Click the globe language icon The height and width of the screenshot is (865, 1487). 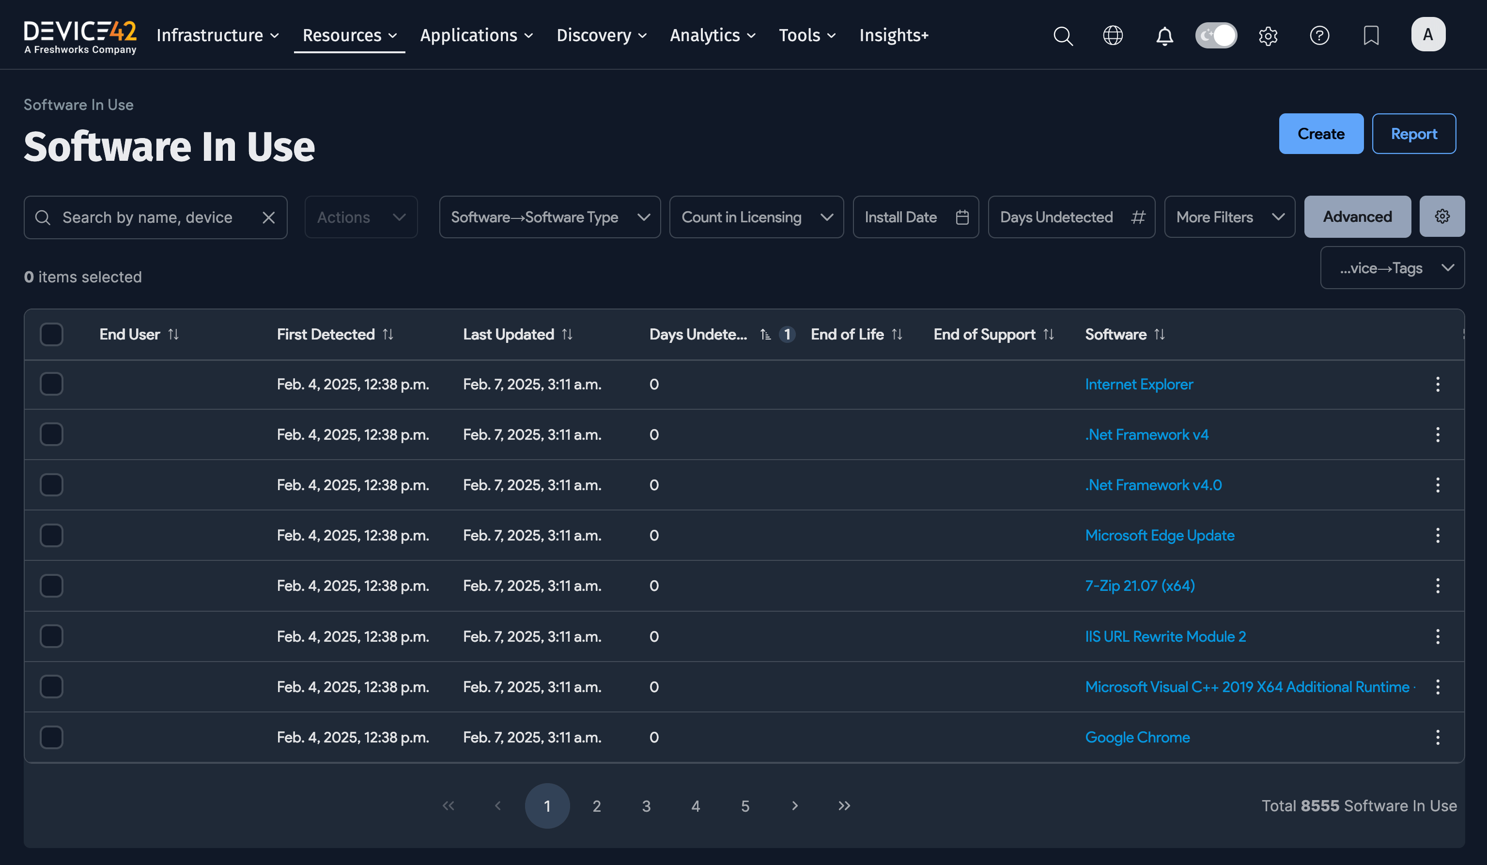[1113, 35]
